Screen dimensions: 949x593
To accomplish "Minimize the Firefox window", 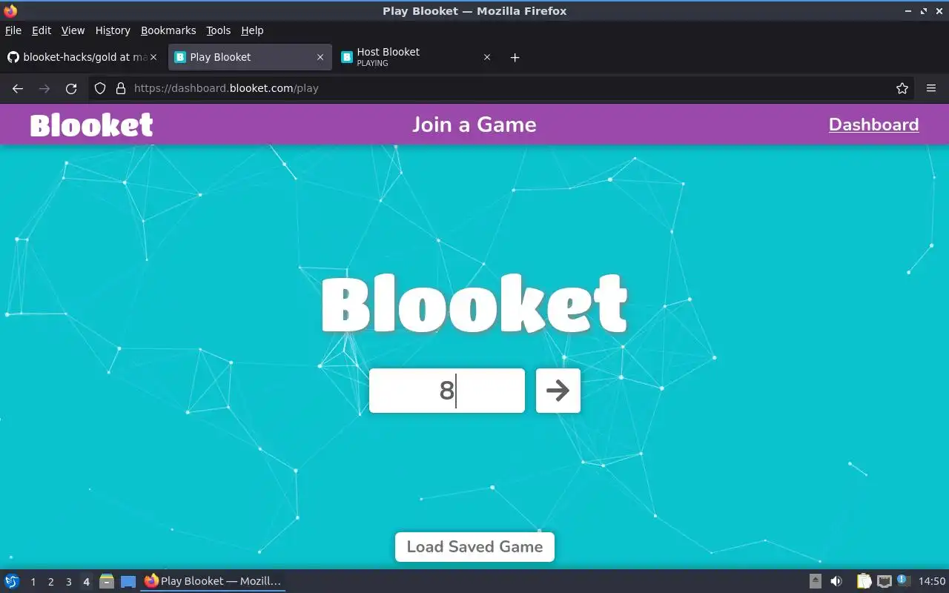I will pyautogui.click(x=909, y=11).
